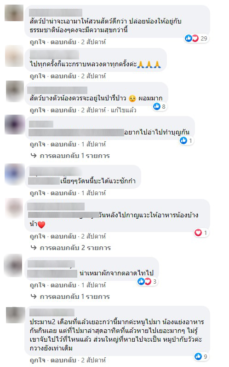Viewport: 229px width, 367px height.
Task: Open the like and love reactions showing 29
Action: (196, 38)
